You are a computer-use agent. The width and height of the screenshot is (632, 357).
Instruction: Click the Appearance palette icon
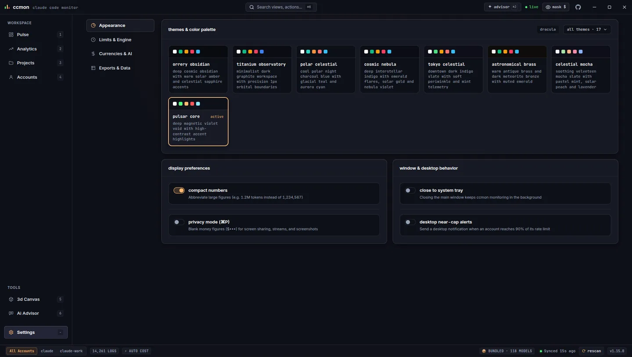point(93,25)
